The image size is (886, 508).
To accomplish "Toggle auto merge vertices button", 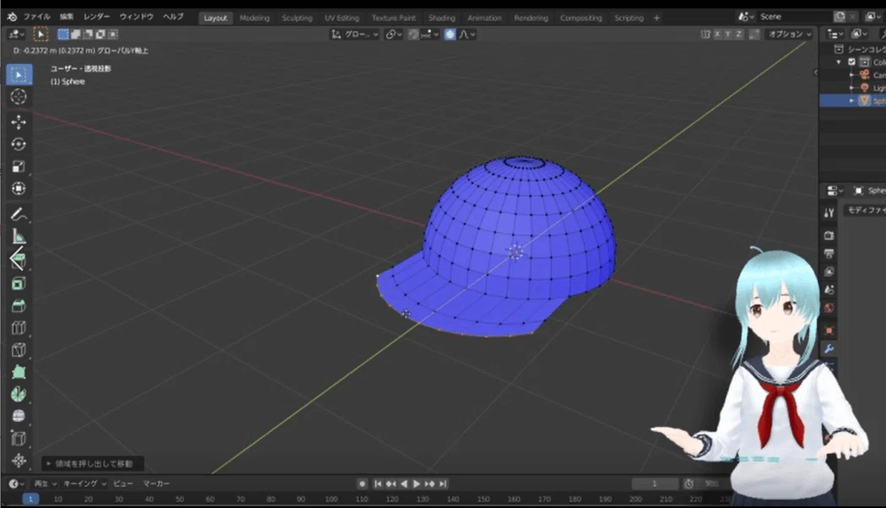I will coord(754,35).
